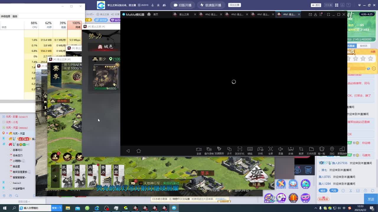This screenshot has height=212, width=378.
Task: Select user Gemini1 in viewer list
Action: [x=17, y=183]
